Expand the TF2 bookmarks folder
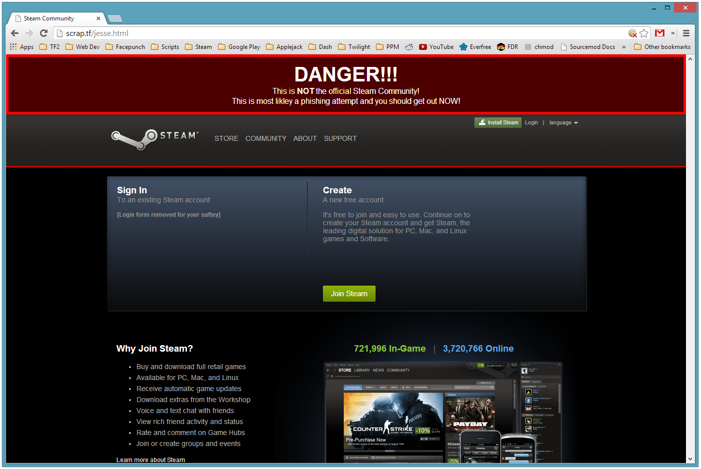The image size is (701, 469). 49,47
